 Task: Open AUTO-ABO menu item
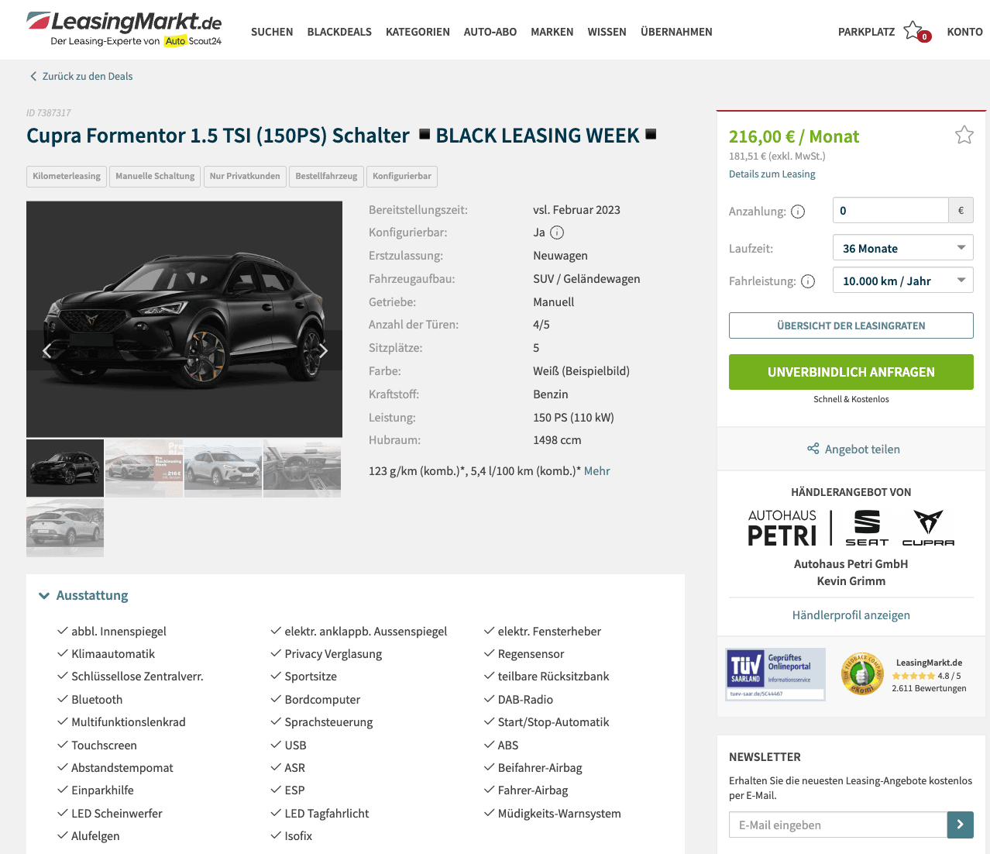490,32
